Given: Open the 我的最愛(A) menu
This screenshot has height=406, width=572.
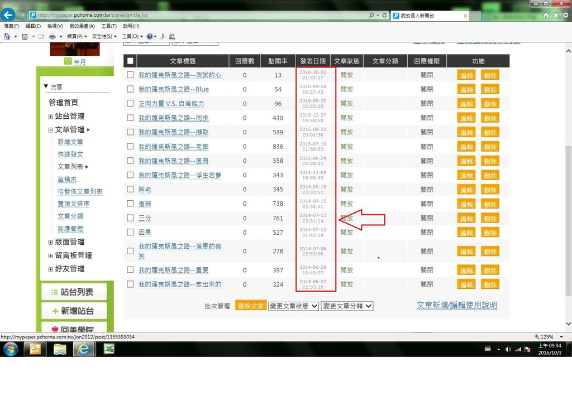Looking at the screenshot, I should click(82, 26).
